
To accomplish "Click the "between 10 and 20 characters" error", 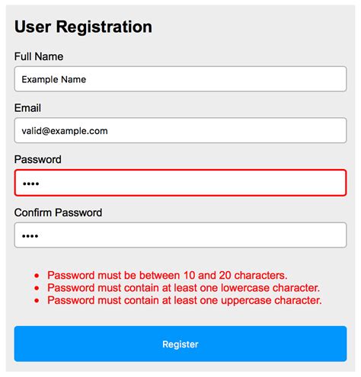I will (168, 276).
